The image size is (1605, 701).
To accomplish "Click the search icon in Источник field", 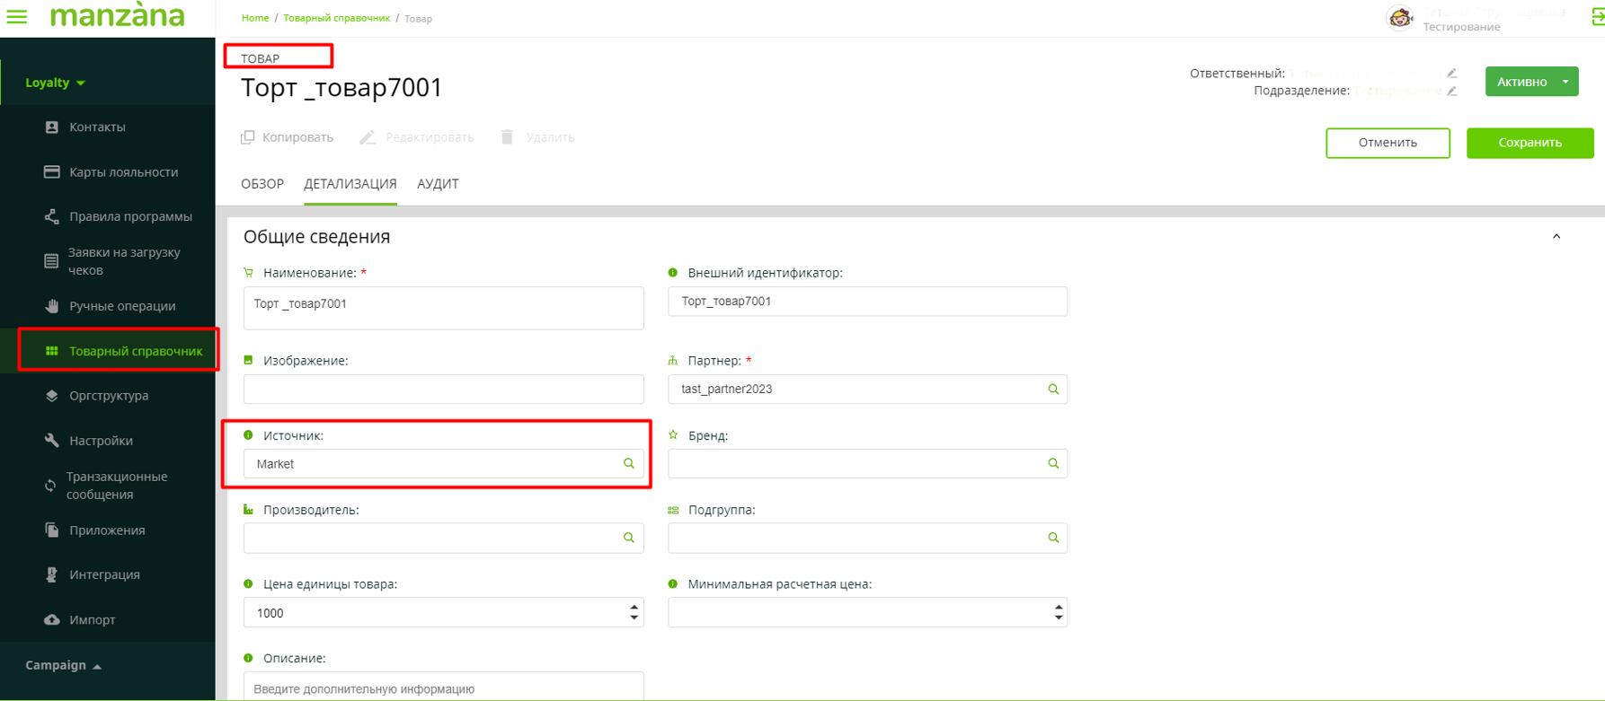I will click(629, 464).
